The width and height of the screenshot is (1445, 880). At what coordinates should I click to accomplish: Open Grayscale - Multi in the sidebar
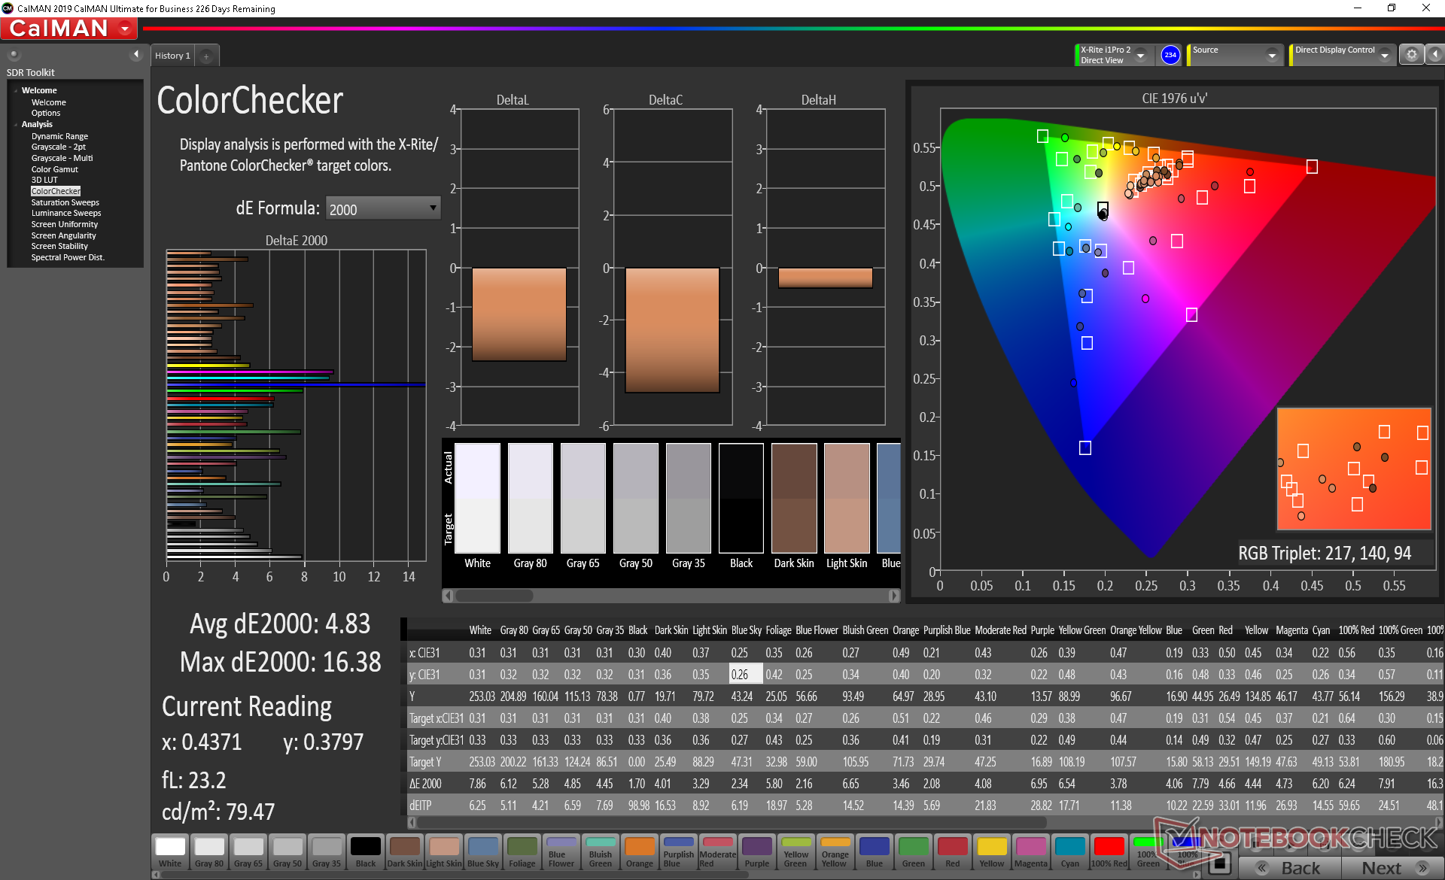62,158
